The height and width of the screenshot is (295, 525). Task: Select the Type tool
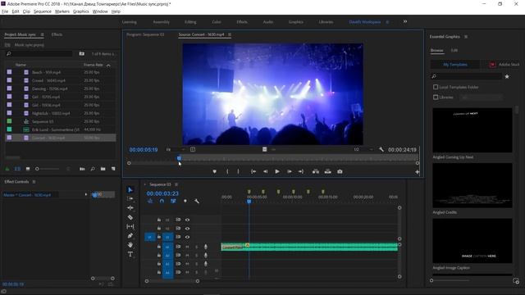click(130, 254)
